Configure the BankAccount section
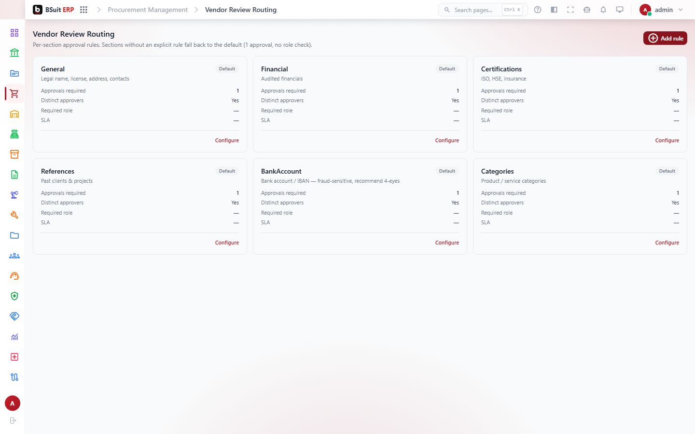695x434 pixels. tap(447, 243)
